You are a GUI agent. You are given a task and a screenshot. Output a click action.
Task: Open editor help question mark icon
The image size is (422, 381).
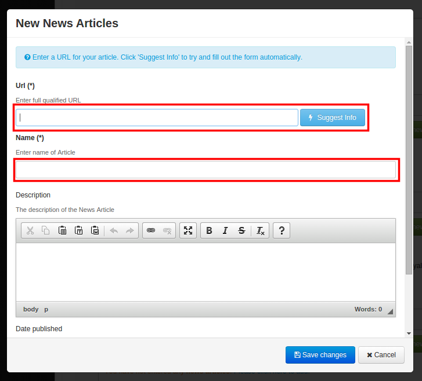coord(282,230)
